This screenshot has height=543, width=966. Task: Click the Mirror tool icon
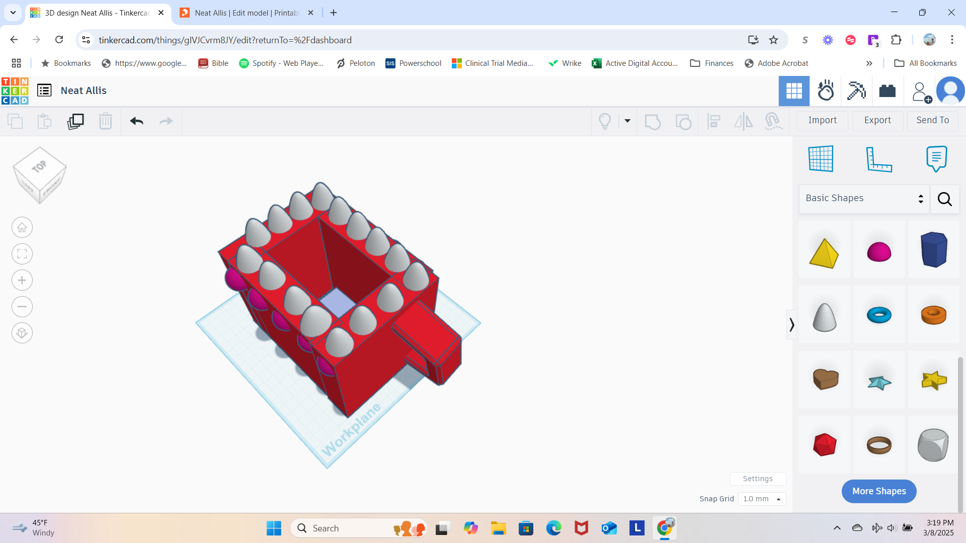tap(743, 121)
